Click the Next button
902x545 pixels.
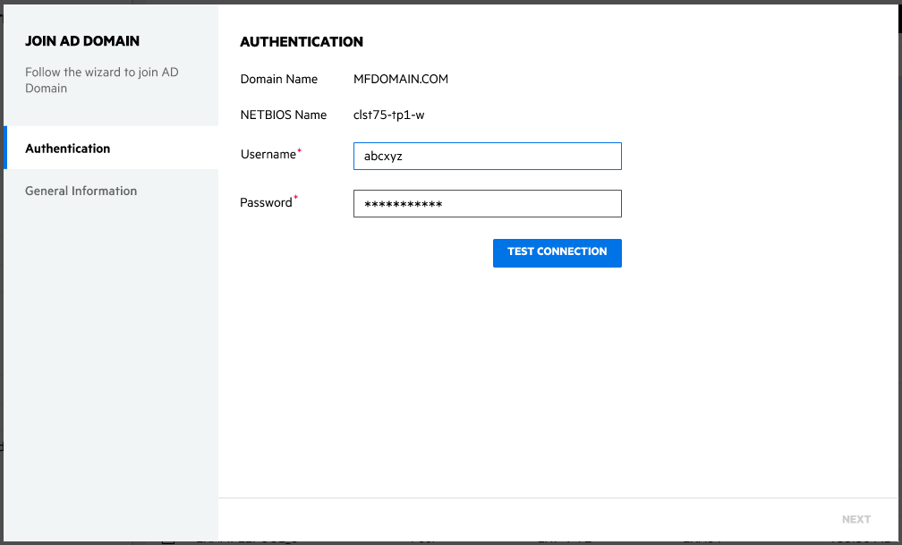pyautogui.click(x=855, y=519)
